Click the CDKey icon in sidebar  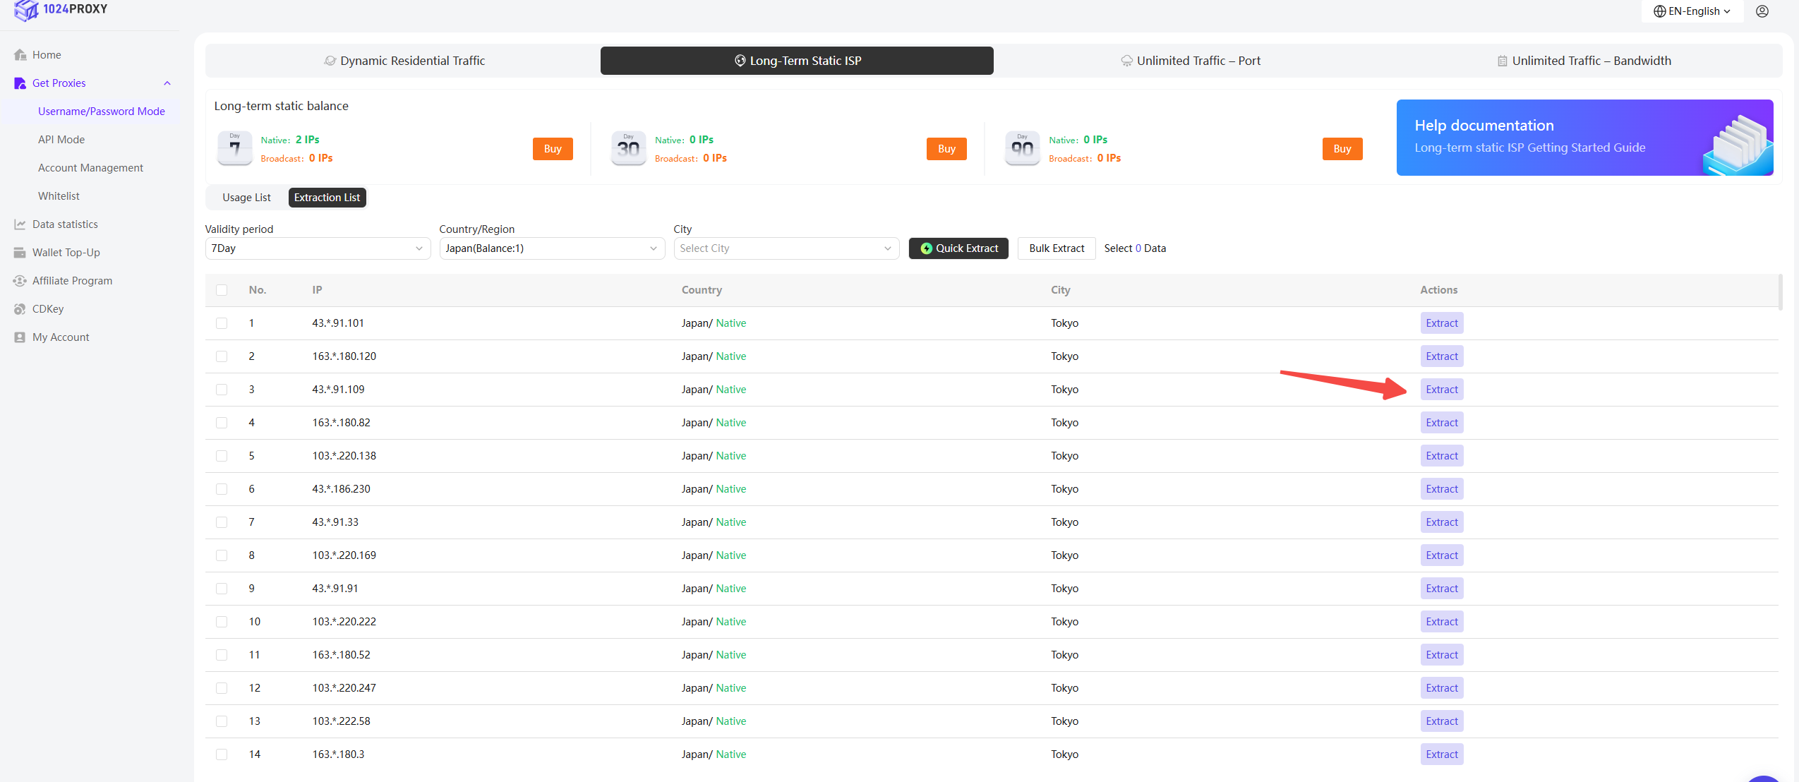click(20, 309)
